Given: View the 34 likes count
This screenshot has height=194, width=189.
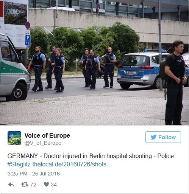Looking at the screenshot, I should coord(54,185).
